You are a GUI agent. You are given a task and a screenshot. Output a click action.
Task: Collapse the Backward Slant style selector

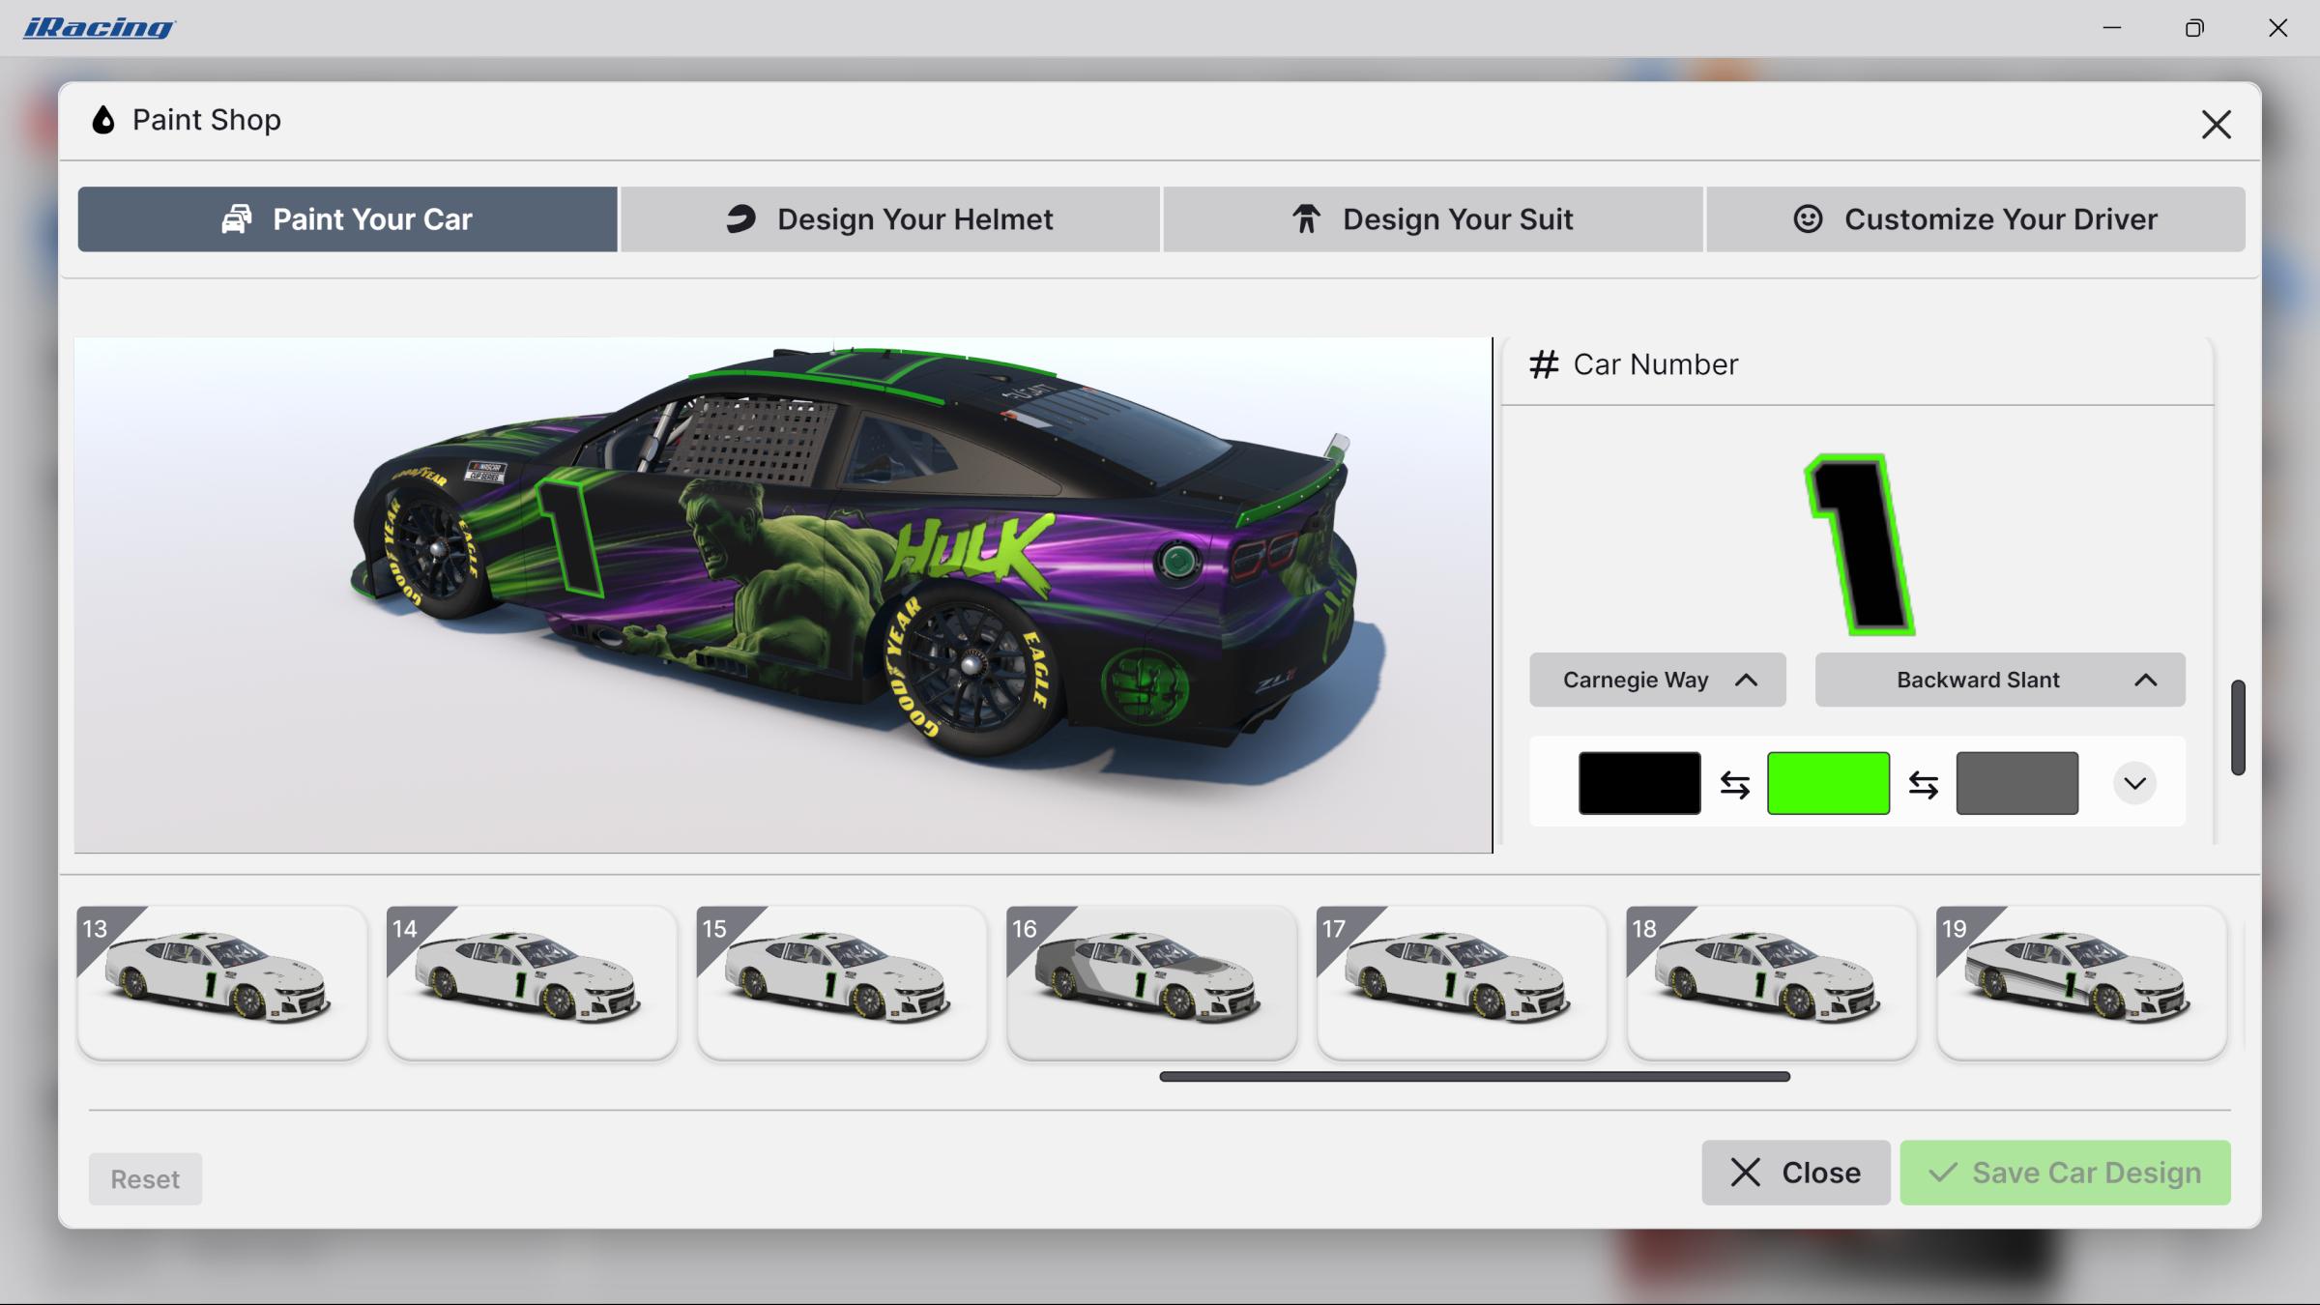(x=2148, y=680)
